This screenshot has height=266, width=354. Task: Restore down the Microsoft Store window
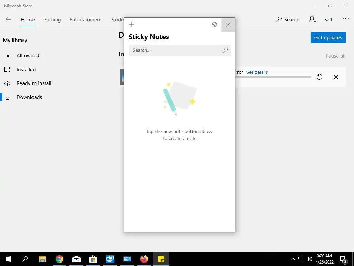tap(330, 6)
